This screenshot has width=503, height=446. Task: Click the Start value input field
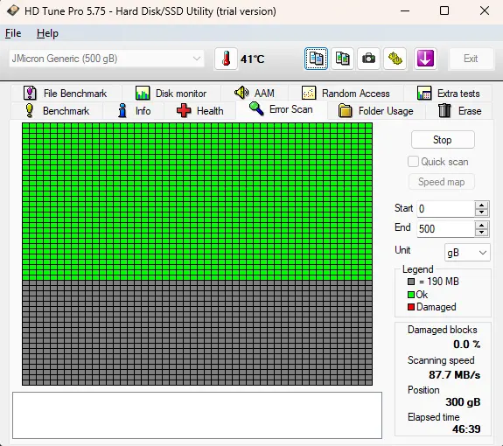(446, 209)
